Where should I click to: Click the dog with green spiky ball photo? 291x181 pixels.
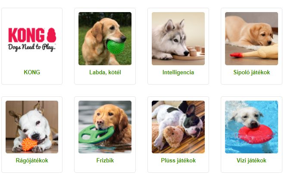105,39
